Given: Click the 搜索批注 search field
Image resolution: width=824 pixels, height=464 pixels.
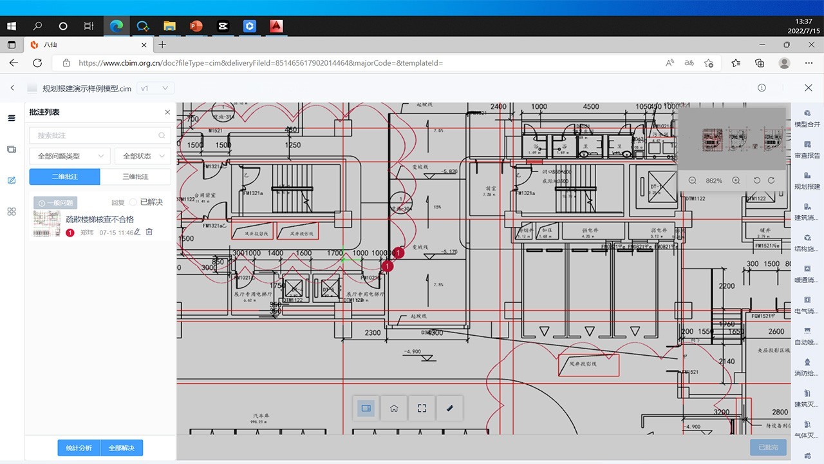Looking at the screenshot, I should [x=97, y=135].
